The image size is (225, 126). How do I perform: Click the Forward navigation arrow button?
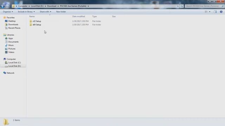[7, 6]
